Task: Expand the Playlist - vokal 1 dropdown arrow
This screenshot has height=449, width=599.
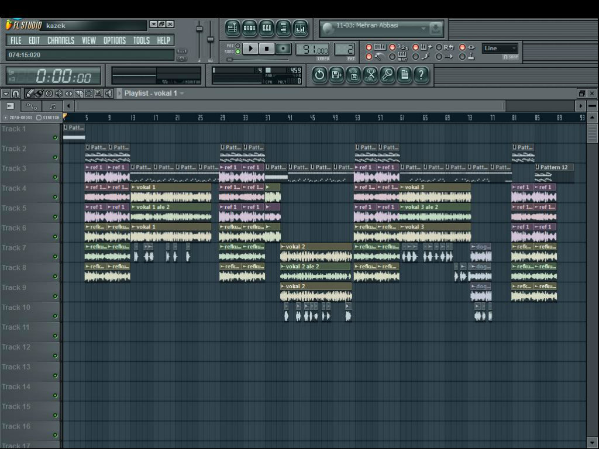Action: pyautogui.click(x=182, y=94)
